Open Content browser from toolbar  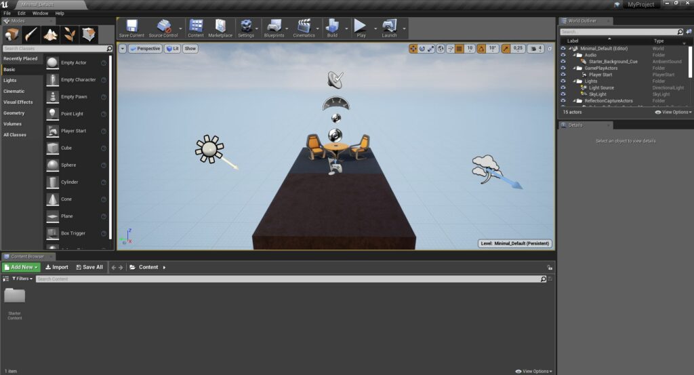(x=196, y=28)
